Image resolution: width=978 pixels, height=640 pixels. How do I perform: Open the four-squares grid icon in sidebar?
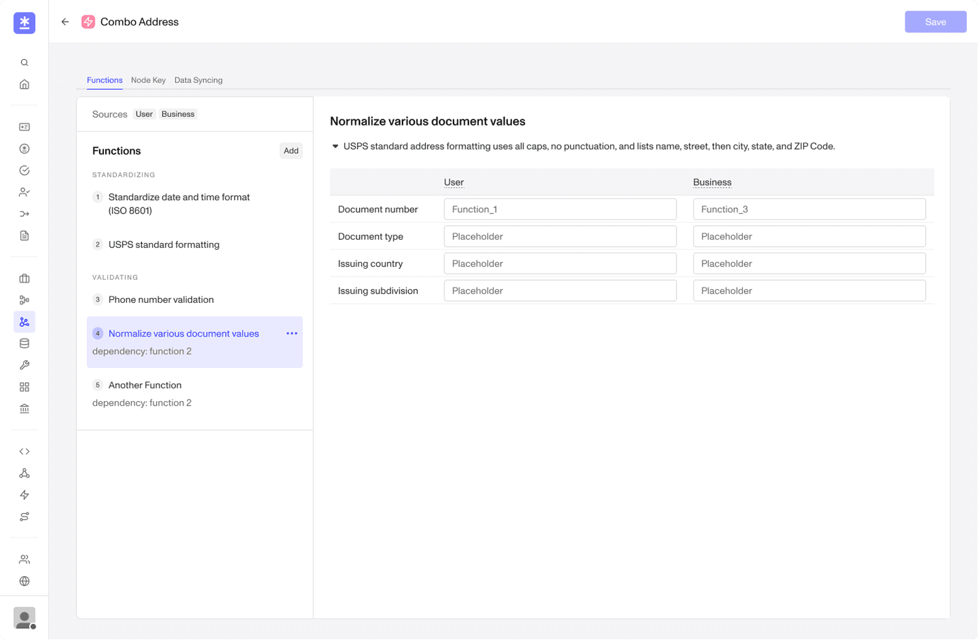pyautogui.click(x=25, y=387)
